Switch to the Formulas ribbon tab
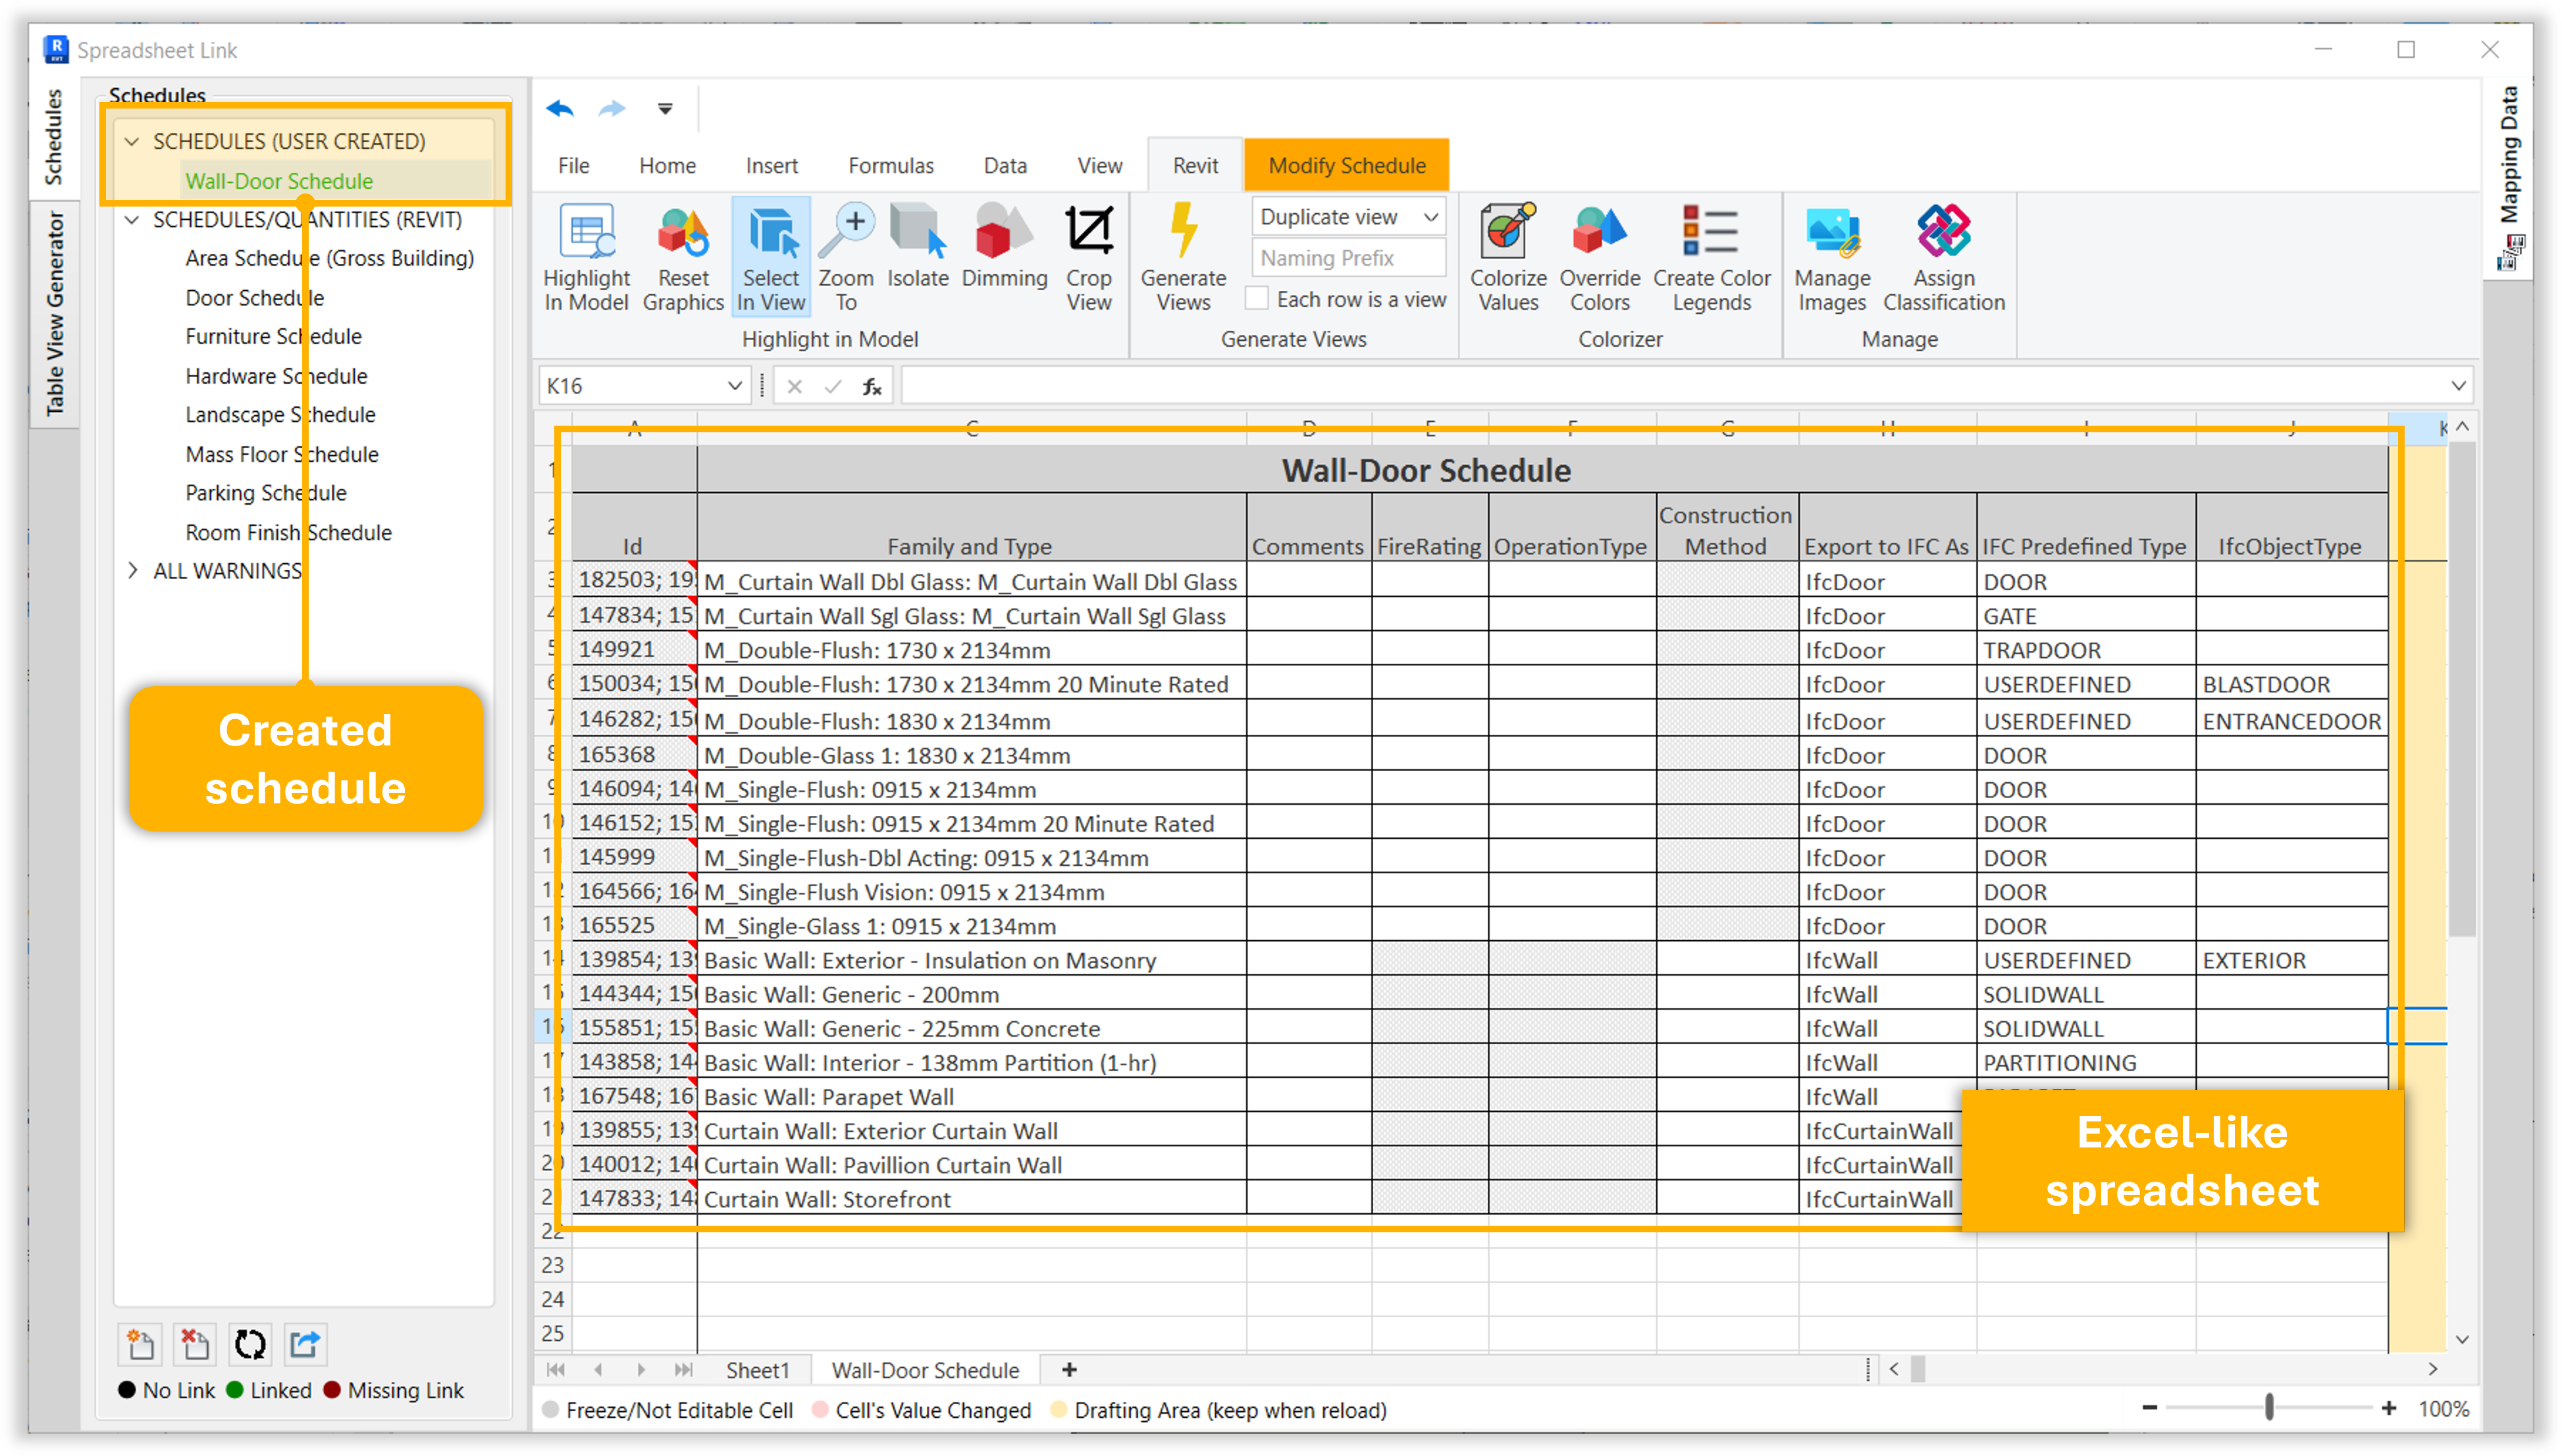 (891, 166)
